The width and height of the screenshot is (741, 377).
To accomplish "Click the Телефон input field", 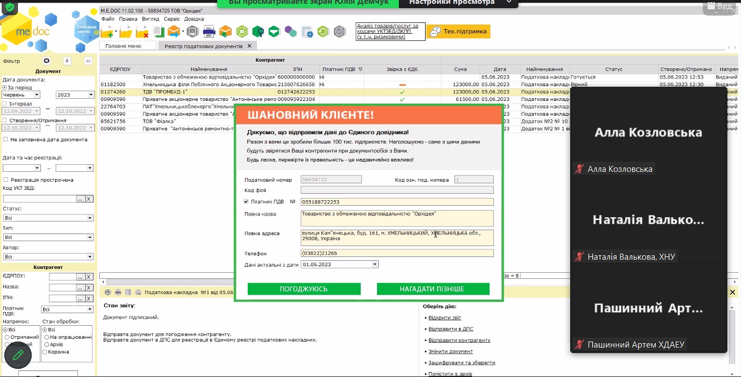I will point(397,253).
